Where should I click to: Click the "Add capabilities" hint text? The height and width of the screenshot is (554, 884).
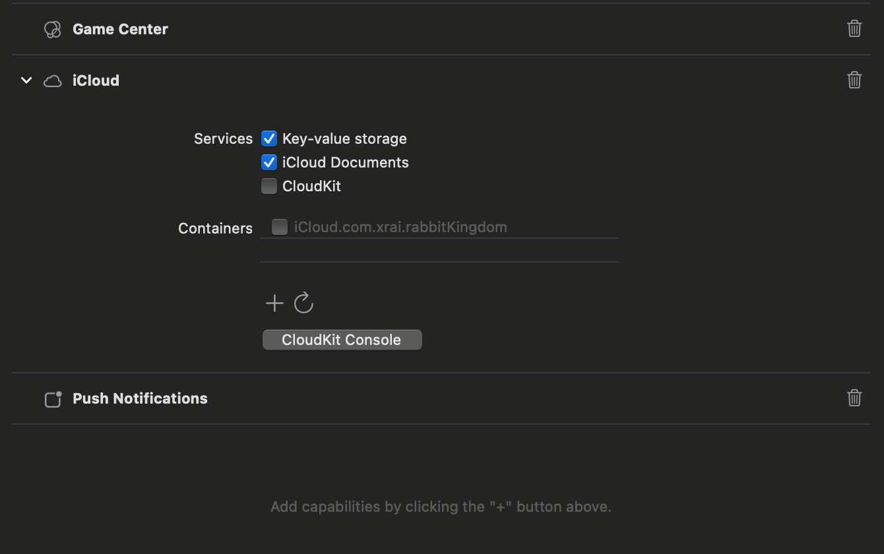pyautogui.click(x=441, y=507)
